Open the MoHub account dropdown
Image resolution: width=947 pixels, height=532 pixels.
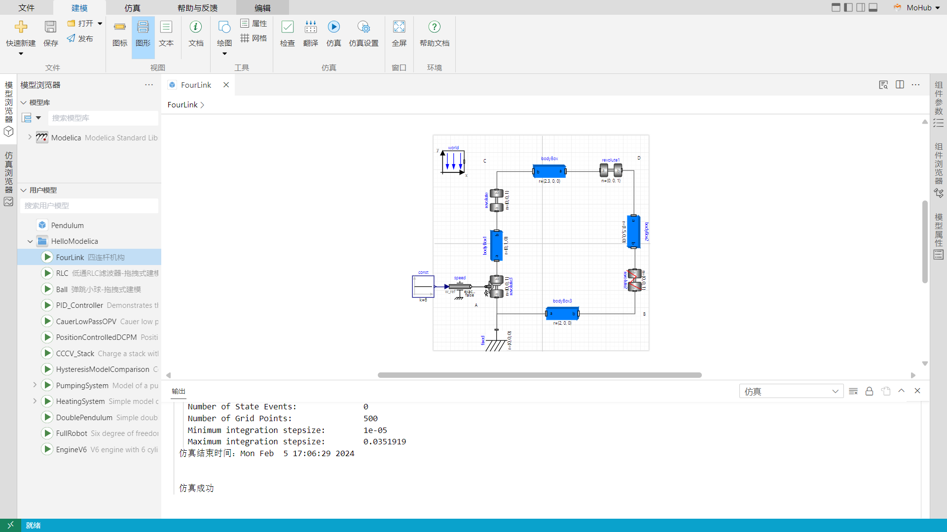[918, 7]
